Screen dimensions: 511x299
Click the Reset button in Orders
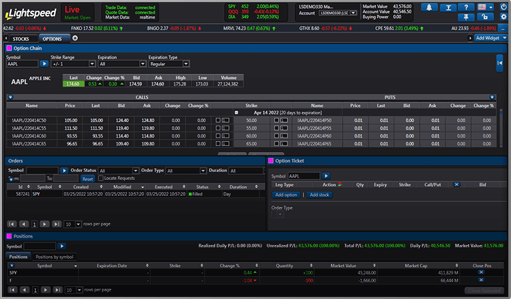point(87,179)
